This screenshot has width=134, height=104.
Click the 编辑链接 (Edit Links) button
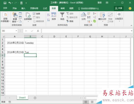[x=39, y=21]
